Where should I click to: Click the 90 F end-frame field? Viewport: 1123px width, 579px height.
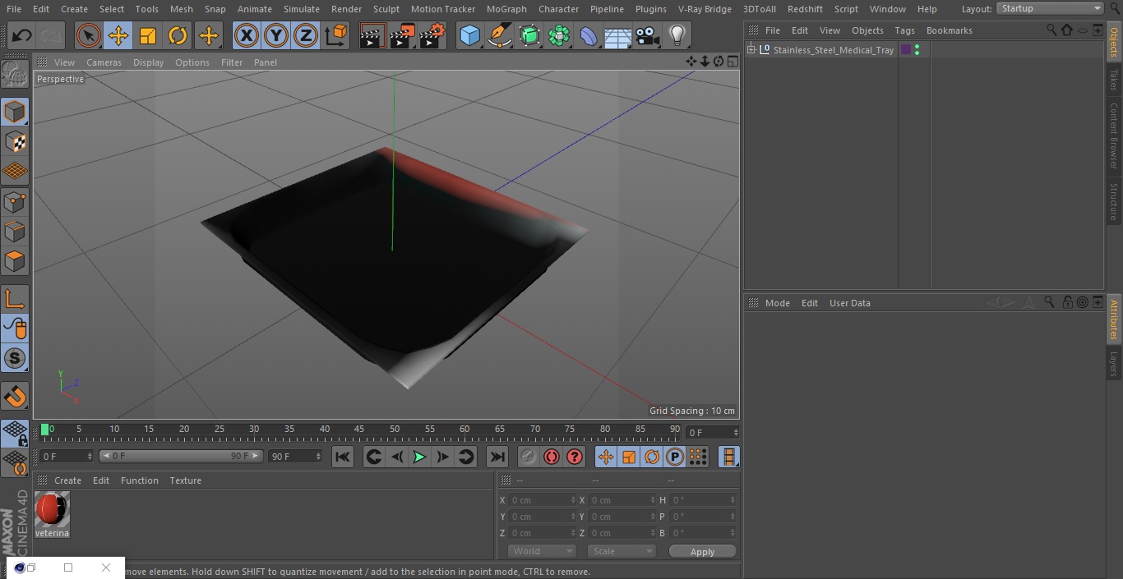[294, 456]
